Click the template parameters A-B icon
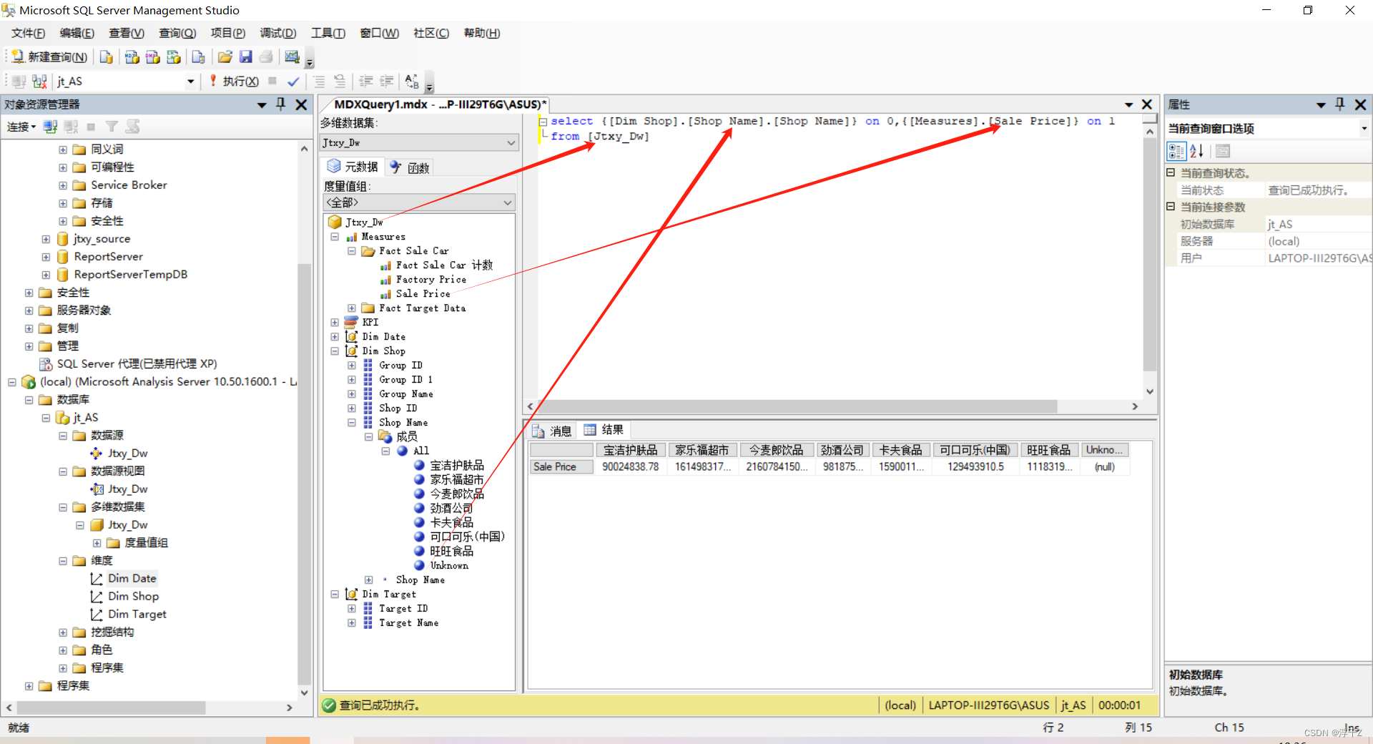Viewport: 1373px width, 744px height. click(x=412, y=82)
